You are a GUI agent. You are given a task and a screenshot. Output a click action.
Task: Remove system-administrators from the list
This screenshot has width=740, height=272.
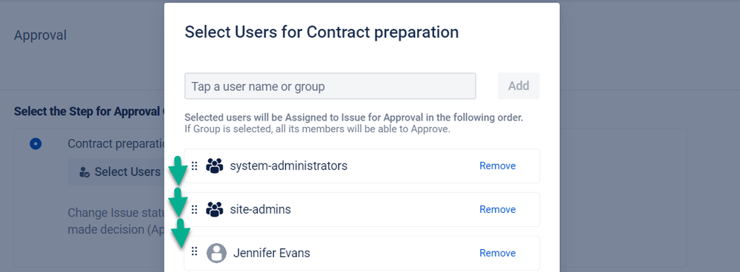point(498,166)
